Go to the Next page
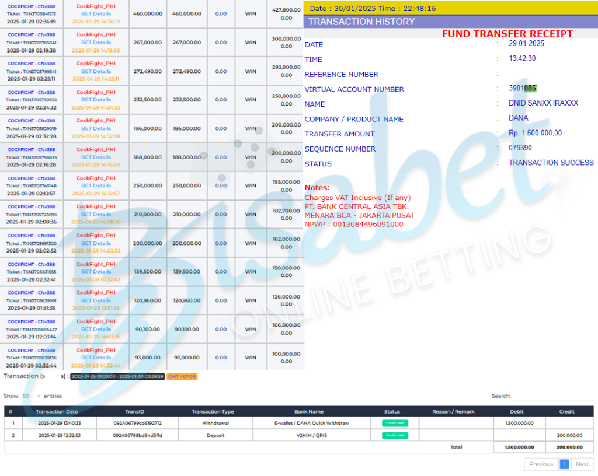 tap(582, 464)
